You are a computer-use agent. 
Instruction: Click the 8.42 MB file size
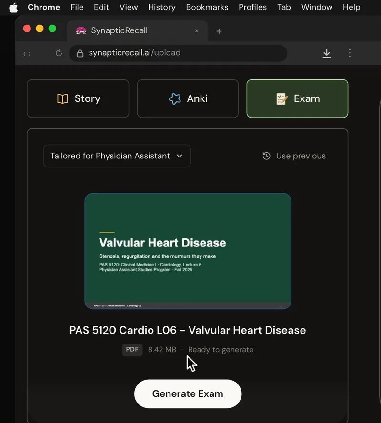pos(162,350)
